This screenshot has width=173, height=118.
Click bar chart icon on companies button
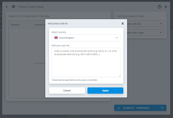coord(119,108)
